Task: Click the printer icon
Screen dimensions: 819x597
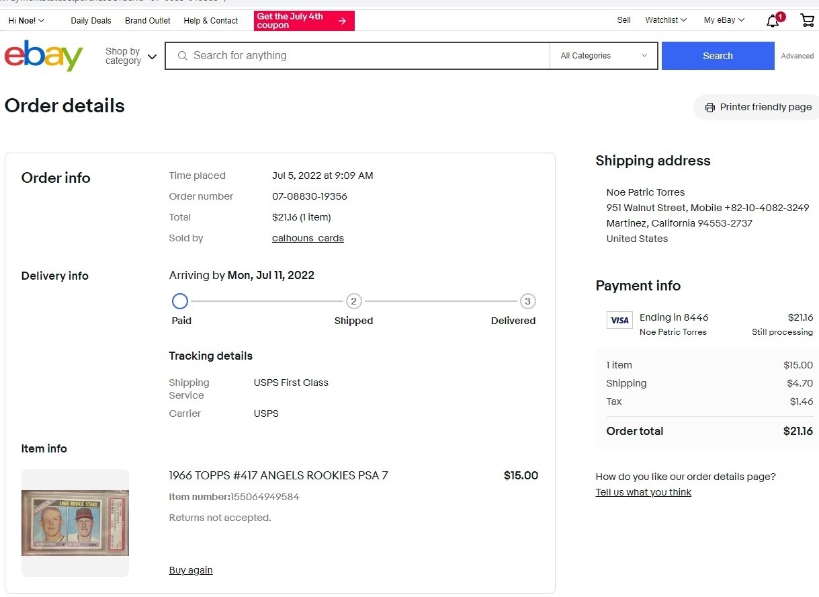Action: pyautogui.click(x=709, y=108)
